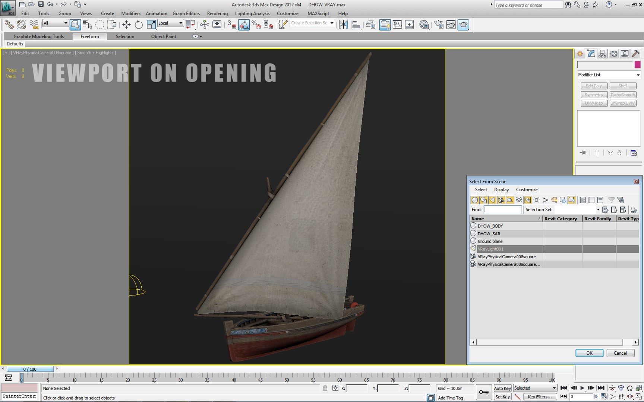Screen dimensions: 644x402
Task: Toggle Display Lights filter in Select From Scene
Action: 492,200
